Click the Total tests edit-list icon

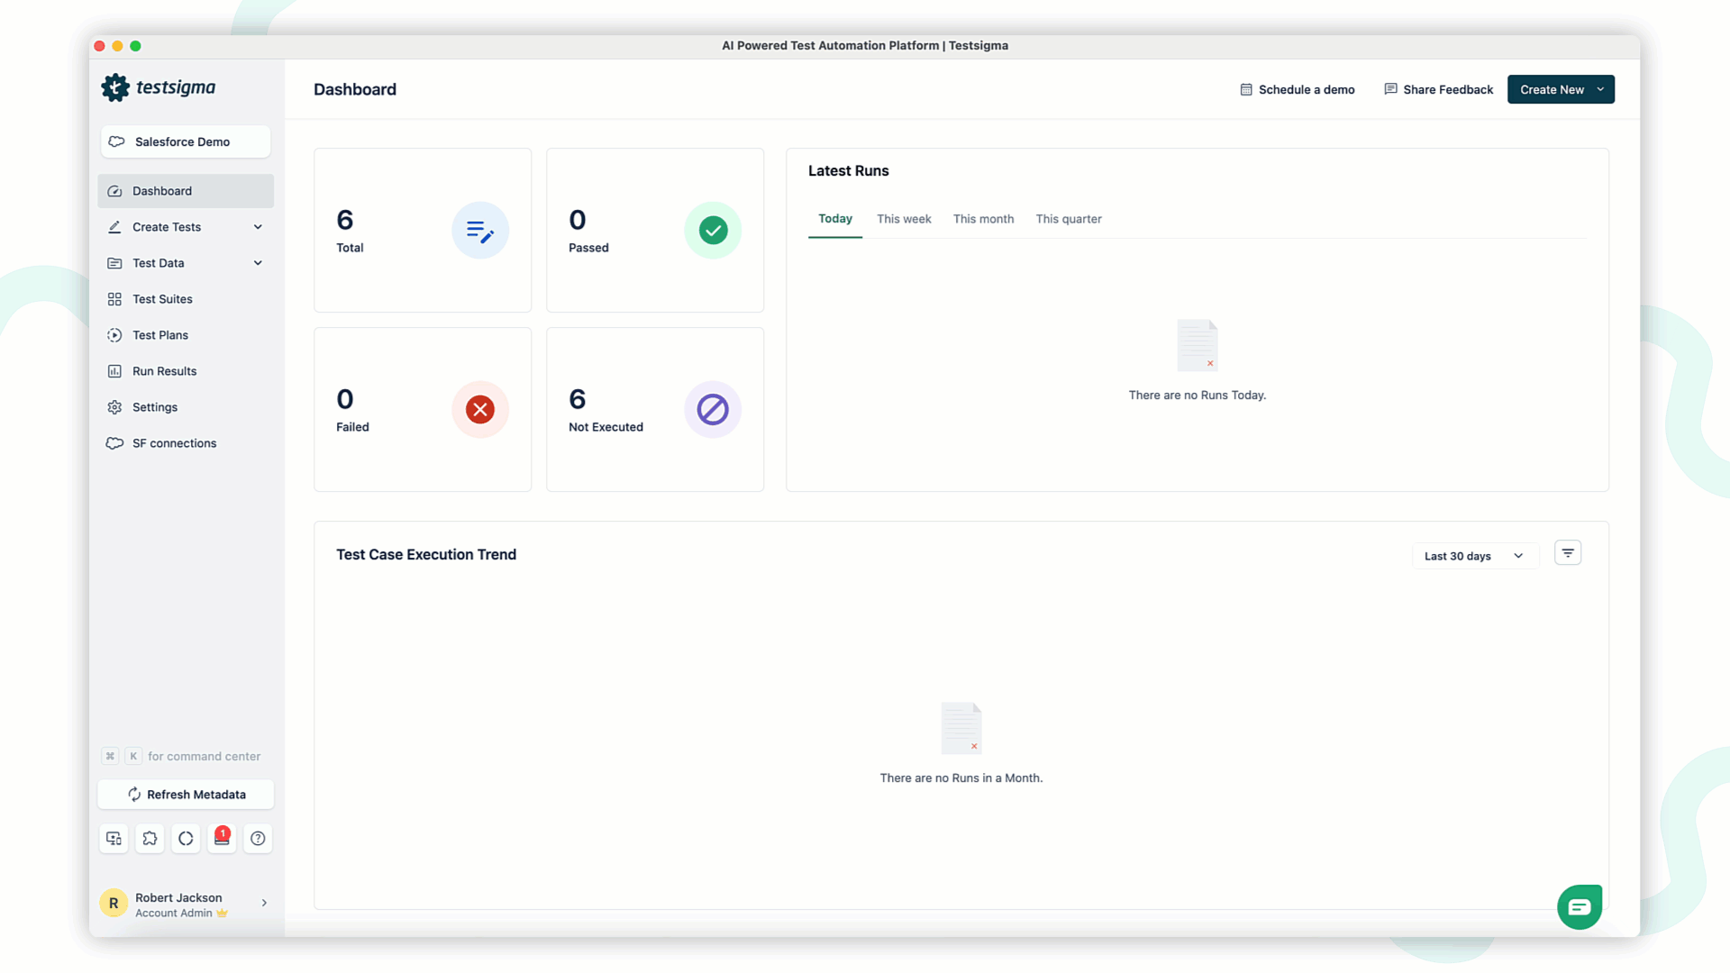coord(480,231)
